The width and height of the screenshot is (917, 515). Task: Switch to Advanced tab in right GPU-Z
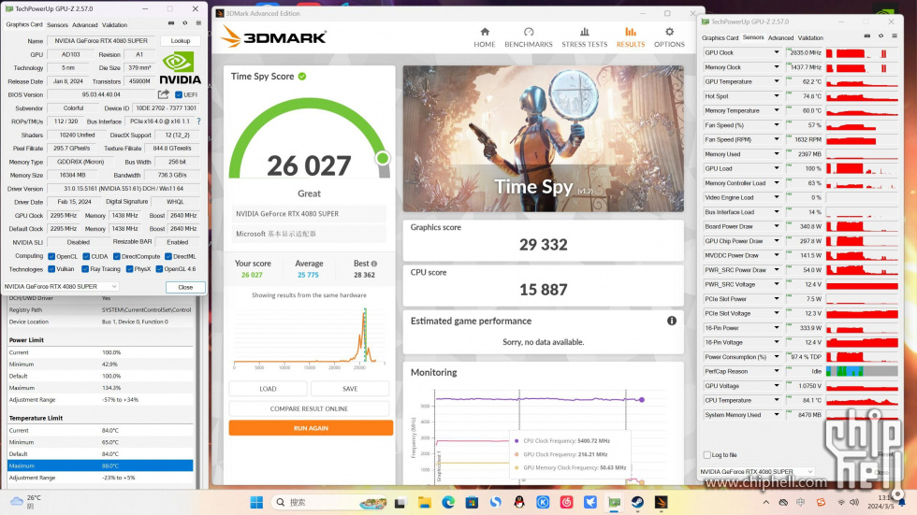[780, 38]
